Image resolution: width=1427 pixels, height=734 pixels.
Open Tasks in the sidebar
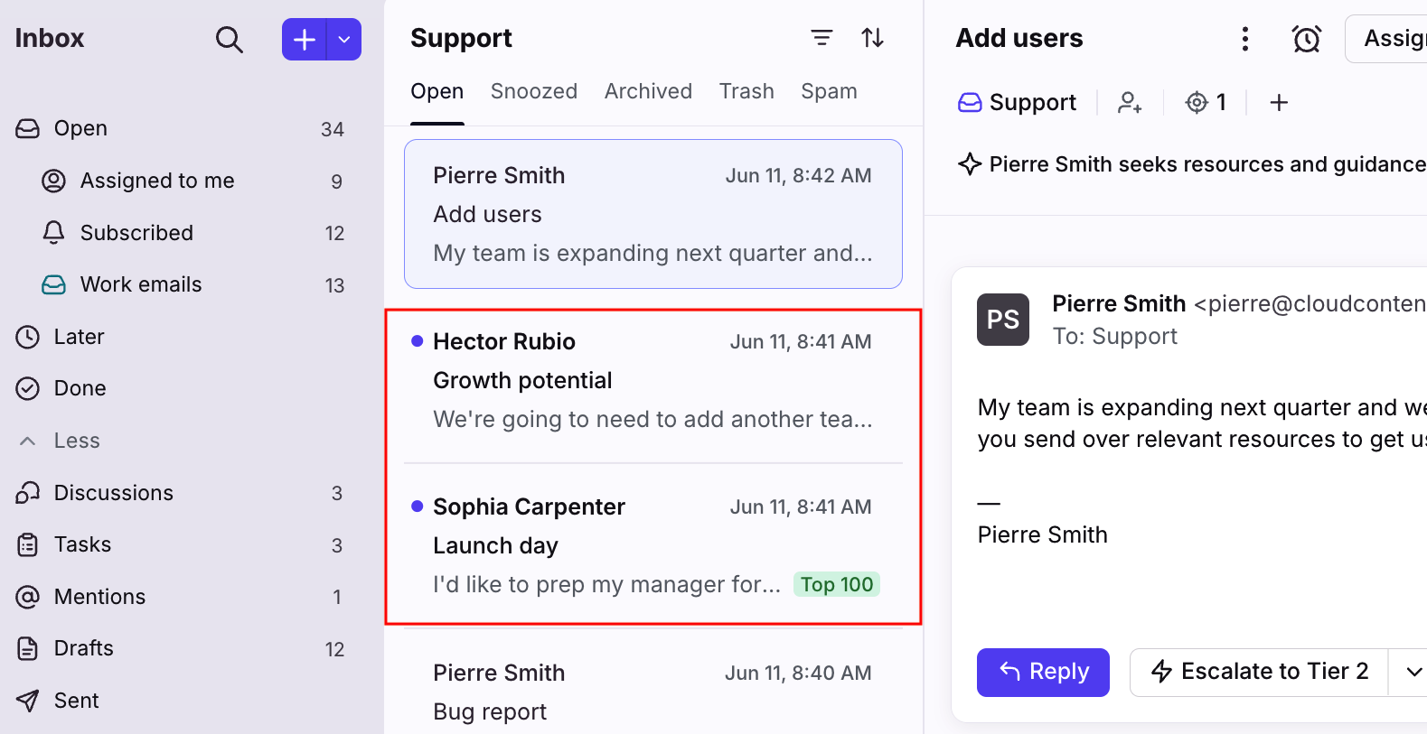pos(181,544)
